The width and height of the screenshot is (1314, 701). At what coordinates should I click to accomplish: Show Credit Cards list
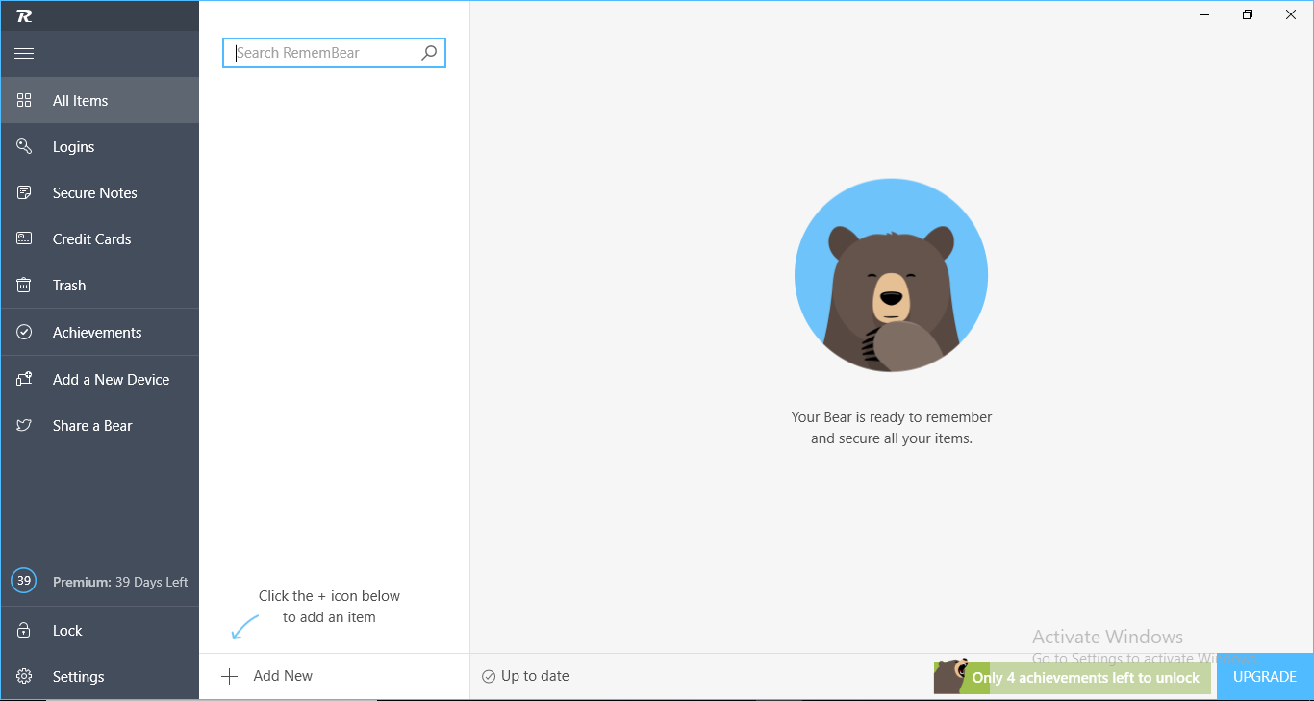coord(100,238)
